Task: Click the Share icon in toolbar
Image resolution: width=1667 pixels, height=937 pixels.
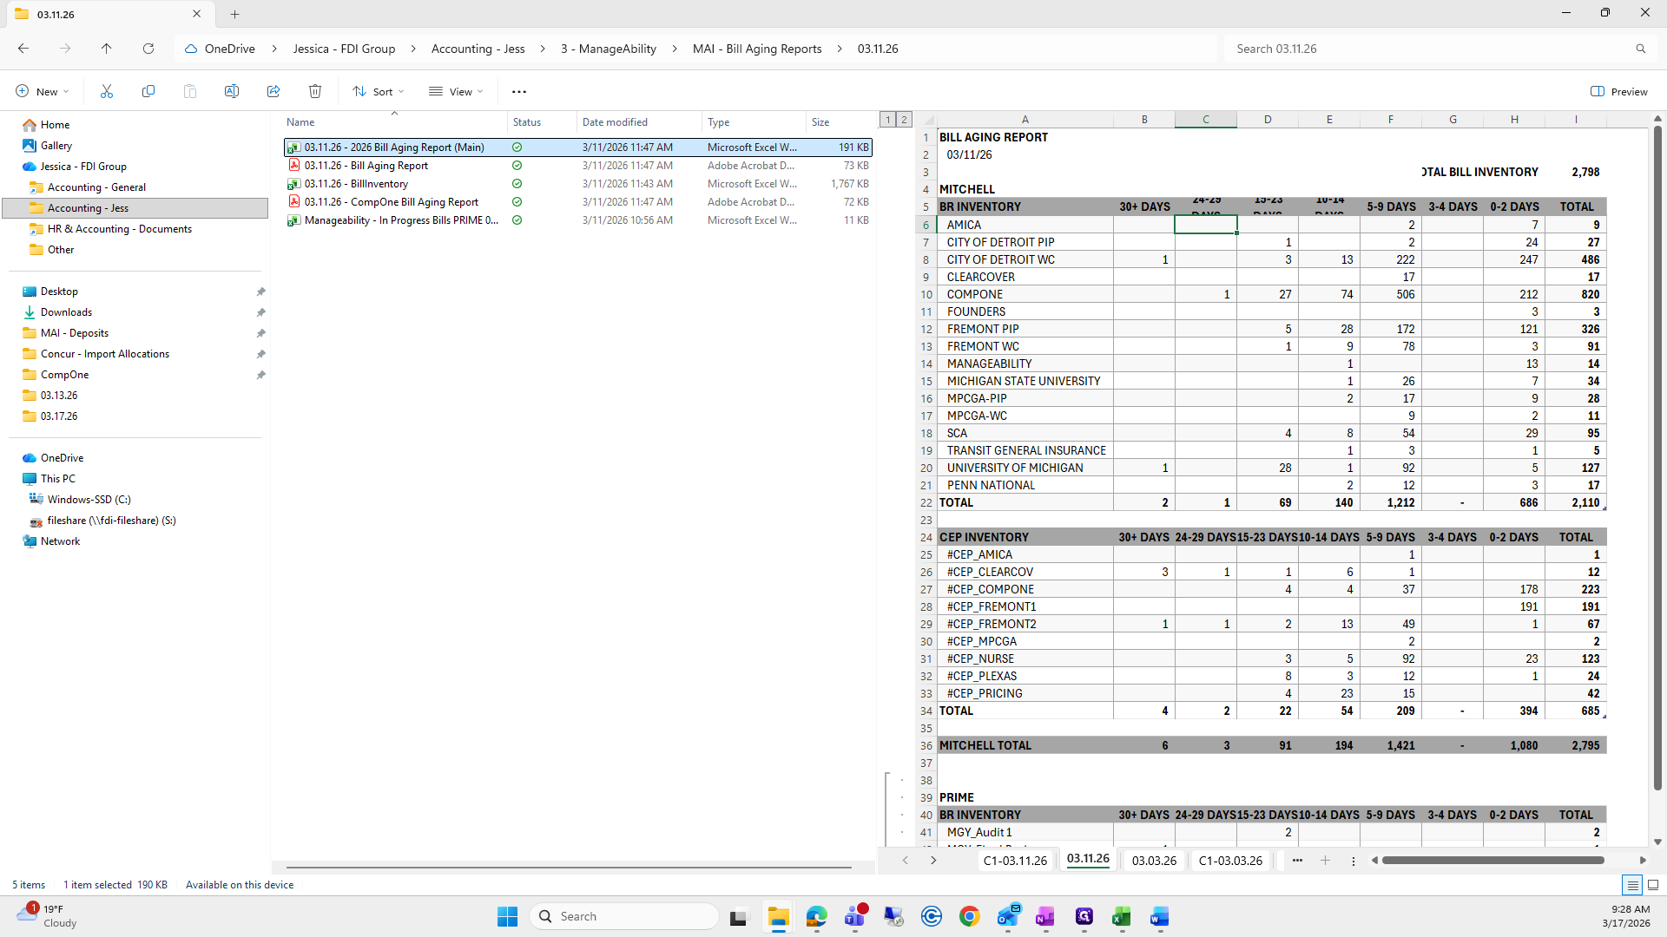Action: tap(273, 91)
